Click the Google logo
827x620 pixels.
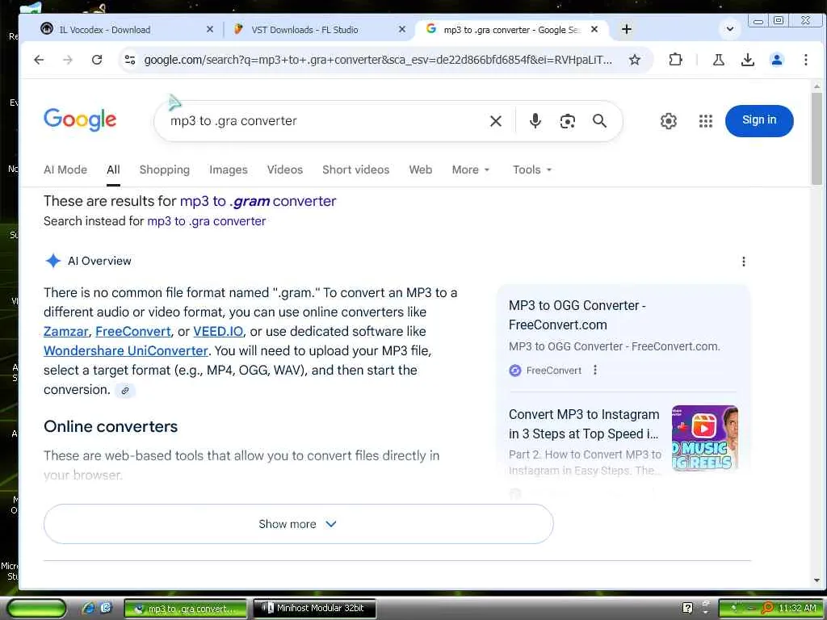click(80, 119)
